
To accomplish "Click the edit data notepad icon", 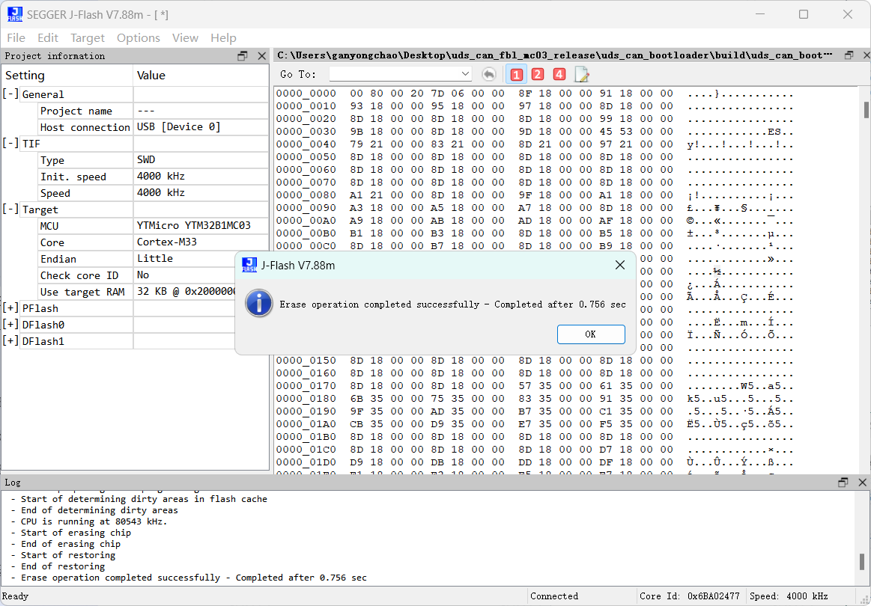I will [581, 74].
